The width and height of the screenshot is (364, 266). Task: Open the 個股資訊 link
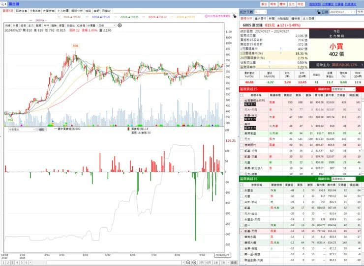315,4
